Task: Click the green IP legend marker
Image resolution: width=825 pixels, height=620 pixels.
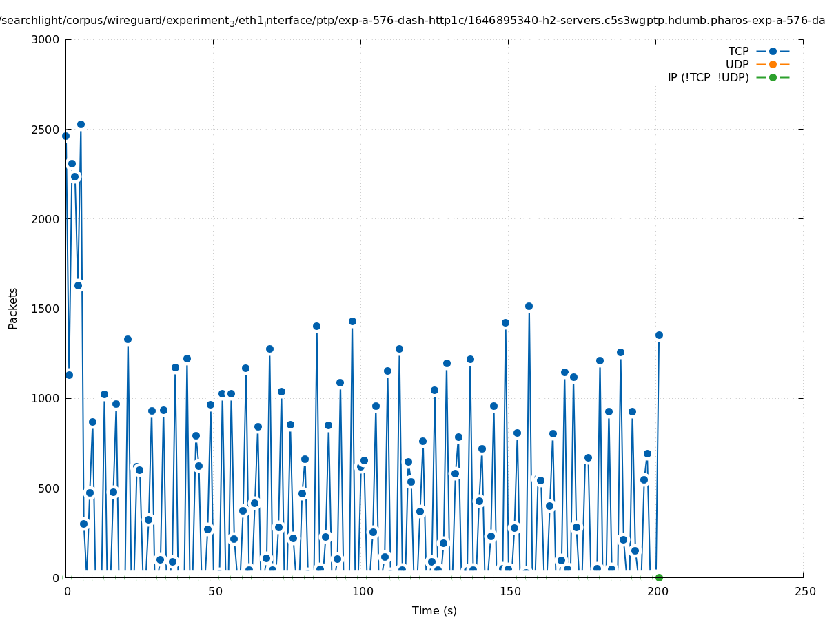Action: pyautogui.click(x=773, y=78)
